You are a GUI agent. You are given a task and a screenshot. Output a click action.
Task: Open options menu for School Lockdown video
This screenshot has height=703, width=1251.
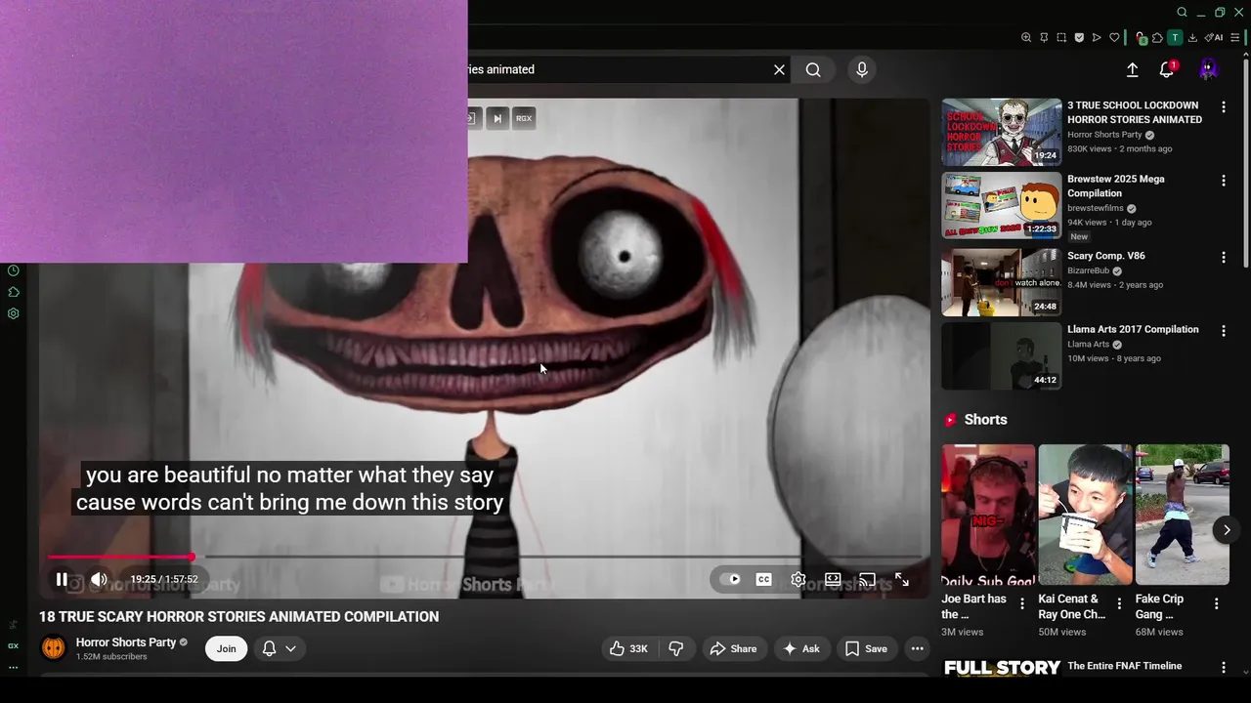coord(1223,106)
